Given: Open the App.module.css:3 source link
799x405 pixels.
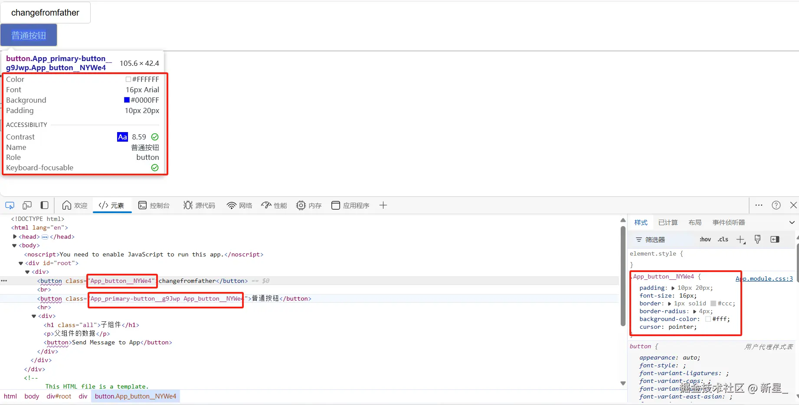Looking at the screenshot, I should tap(764, 279).
